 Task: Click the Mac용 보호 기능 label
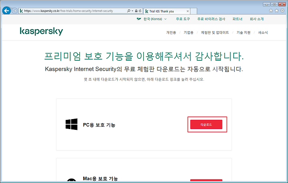coord(100,179)
